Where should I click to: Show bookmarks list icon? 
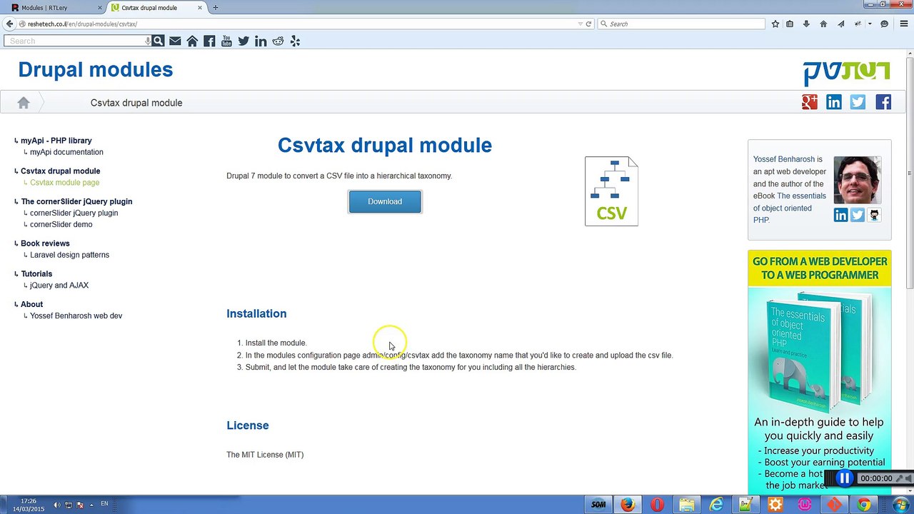pyautogui.click(x=790, y=24)
